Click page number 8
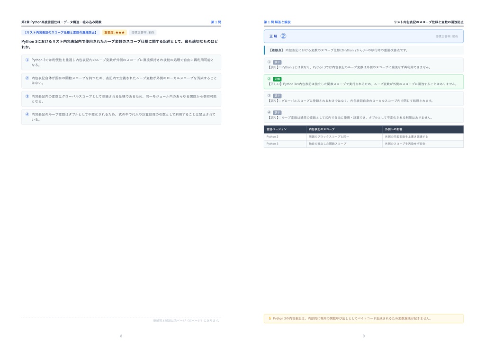 pyautogui.click(x=121, y=336)
